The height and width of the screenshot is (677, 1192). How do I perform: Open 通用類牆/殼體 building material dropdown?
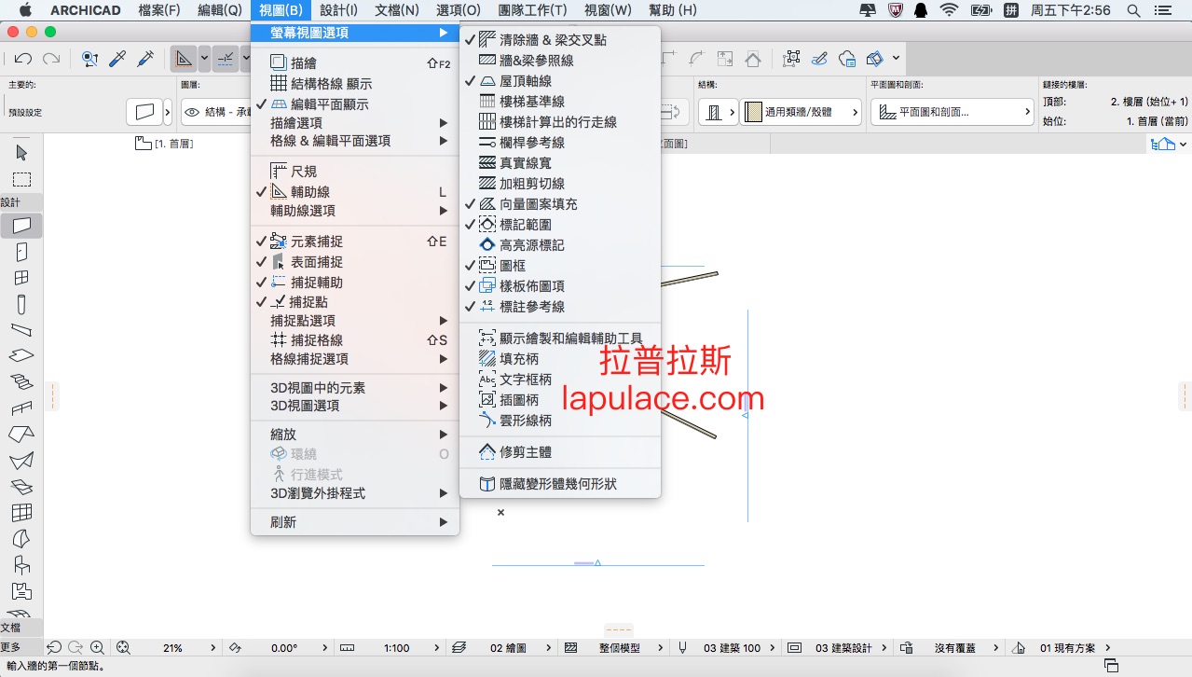click(798, 112)
